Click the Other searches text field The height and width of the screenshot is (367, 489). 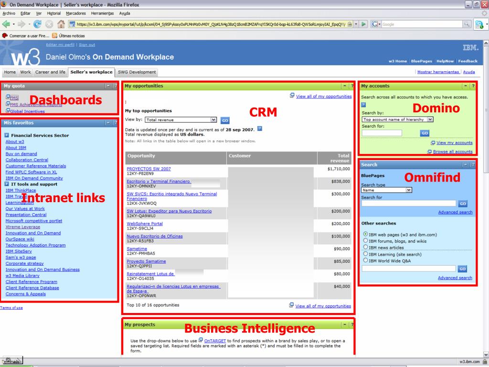tap(409, 269)
